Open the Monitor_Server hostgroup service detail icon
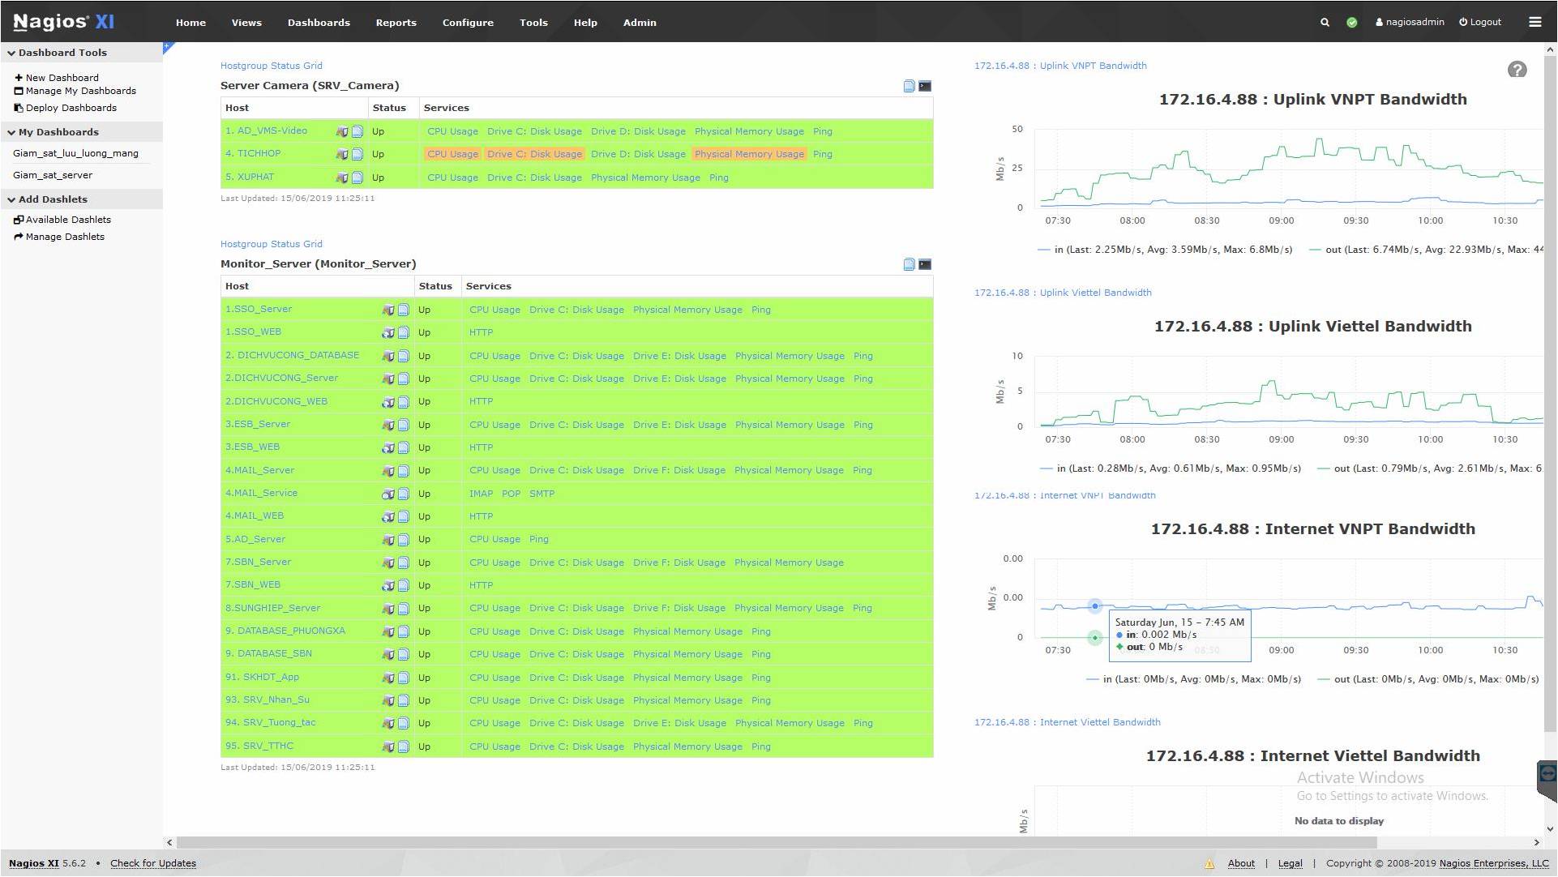The width and height of the screenshot is (1558, 877). coord(909,264)
